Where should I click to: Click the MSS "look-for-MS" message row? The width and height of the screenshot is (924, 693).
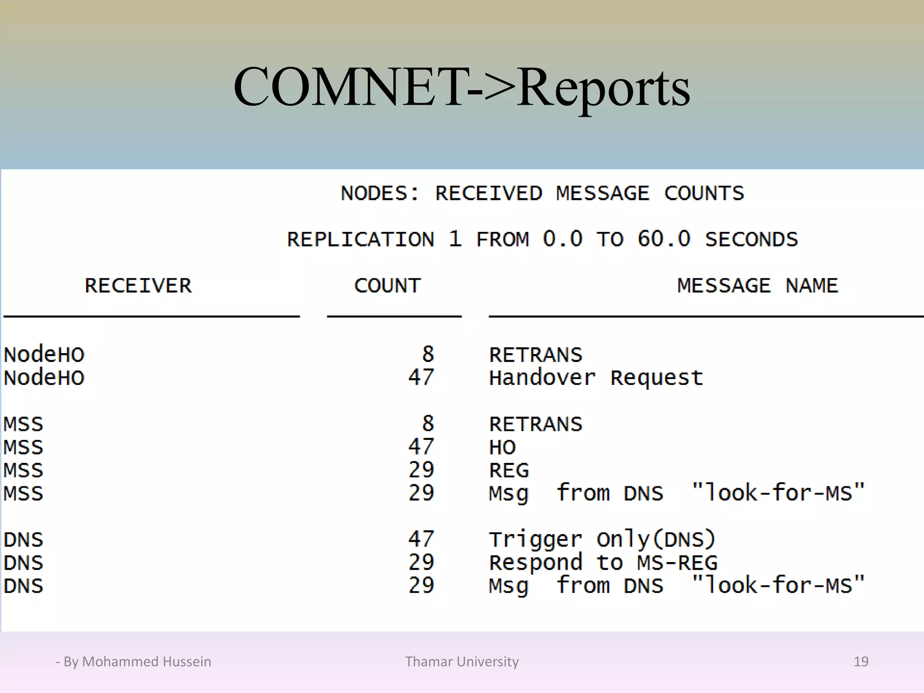(x=676, y=493)
